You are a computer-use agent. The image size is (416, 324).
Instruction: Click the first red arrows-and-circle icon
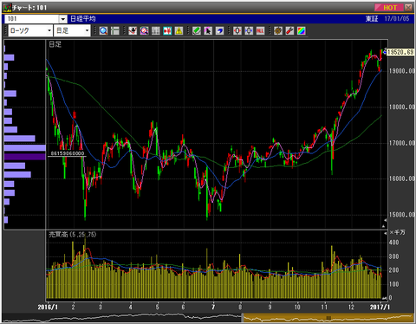coord(237,30)
